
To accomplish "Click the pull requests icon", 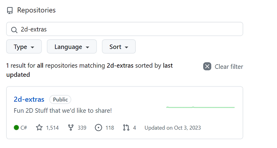I will 126,128.
